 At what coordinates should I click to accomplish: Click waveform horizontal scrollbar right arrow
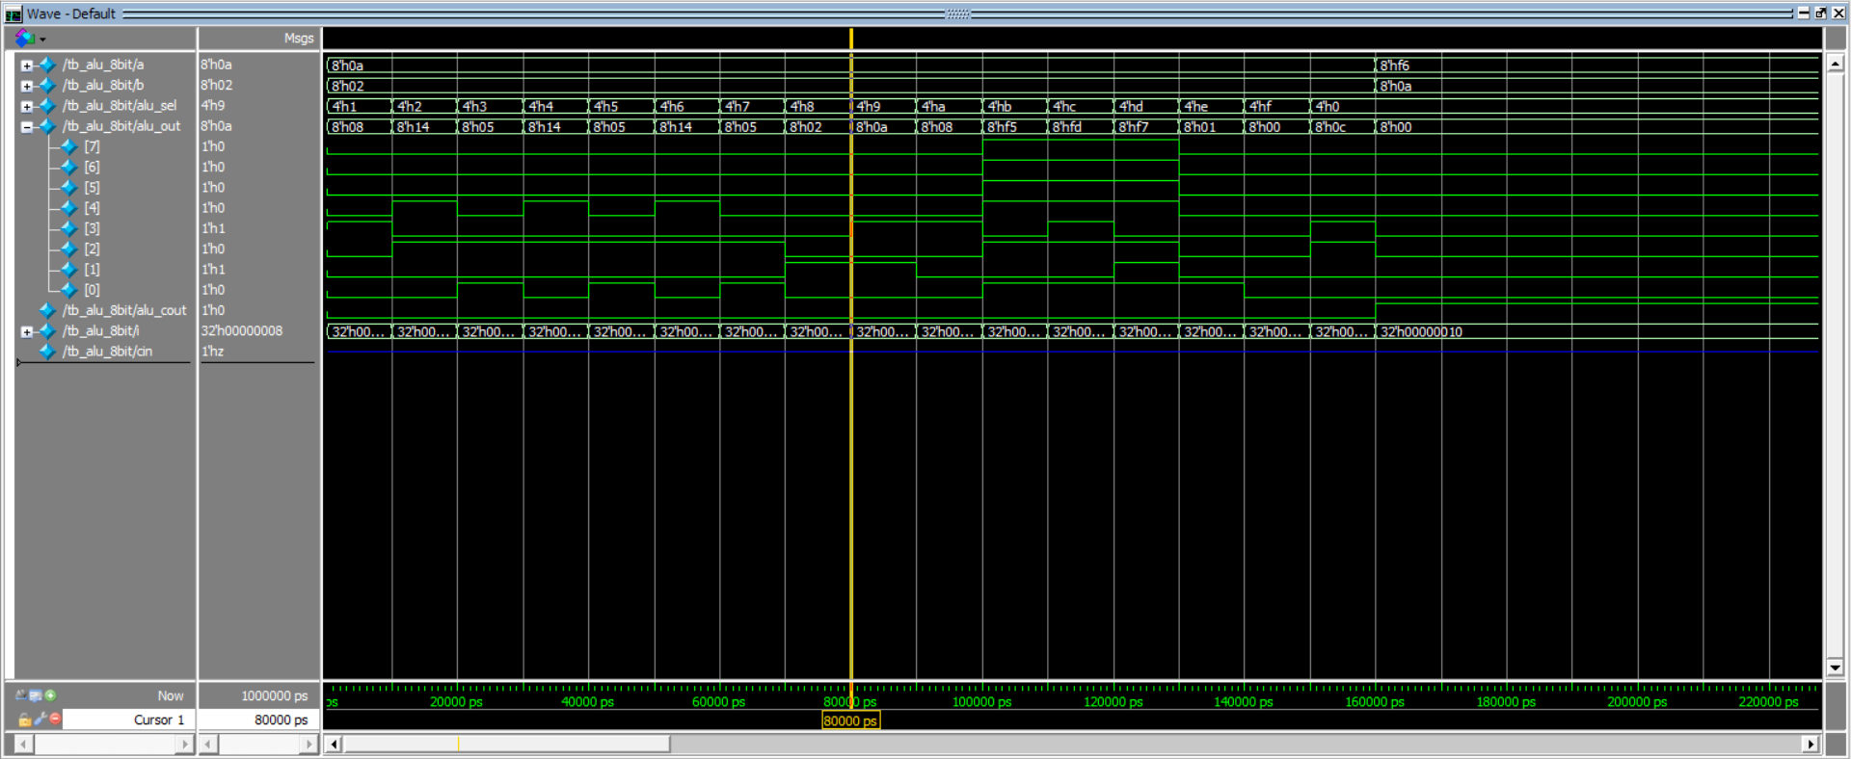click(1810, 744)
